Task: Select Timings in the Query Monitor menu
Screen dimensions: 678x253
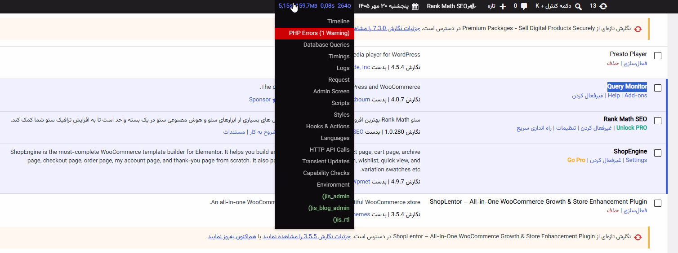Action: pos(314,56)
